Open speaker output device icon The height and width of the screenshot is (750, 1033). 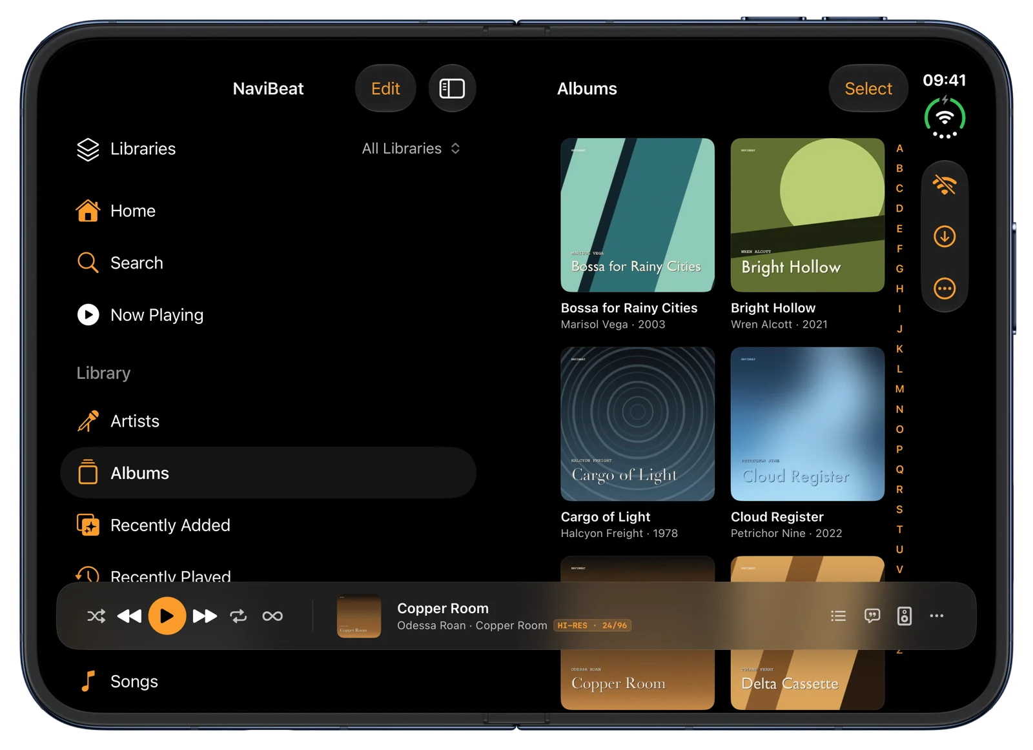tap(905, 616)
